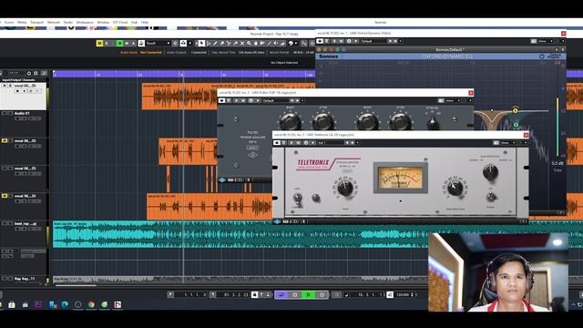Open the Studio menu
The image size is (583, 328).
pos(68,22)
